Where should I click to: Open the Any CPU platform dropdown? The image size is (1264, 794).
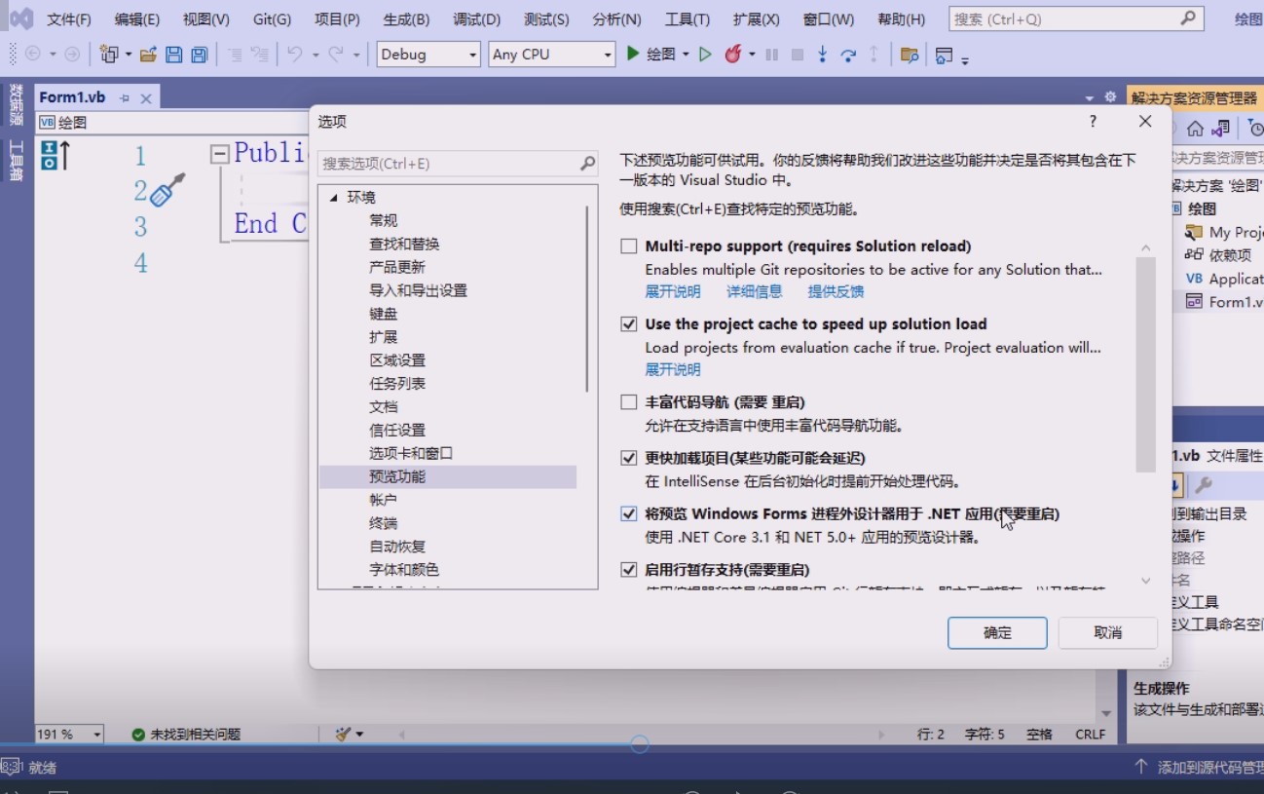click(552, 55)
